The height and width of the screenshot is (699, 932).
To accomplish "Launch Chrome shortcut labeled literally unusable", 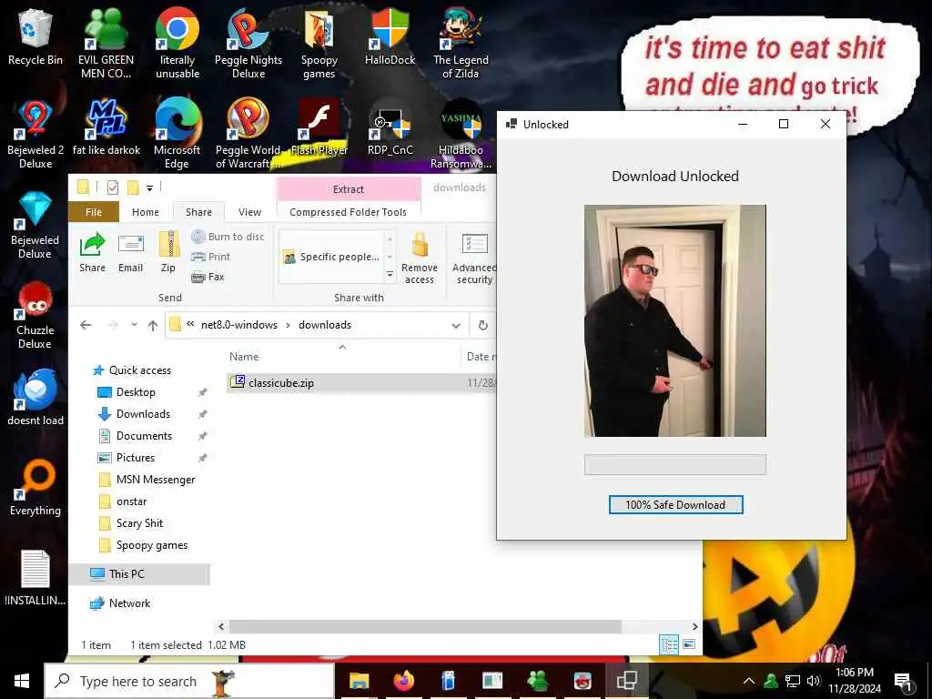I will [x=177, y=43].
